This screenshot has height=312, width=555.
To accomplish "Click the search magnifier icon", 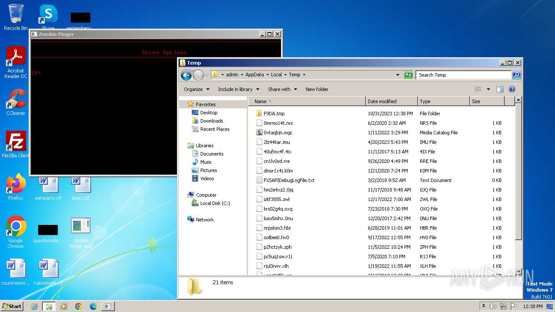I will 516,75.
